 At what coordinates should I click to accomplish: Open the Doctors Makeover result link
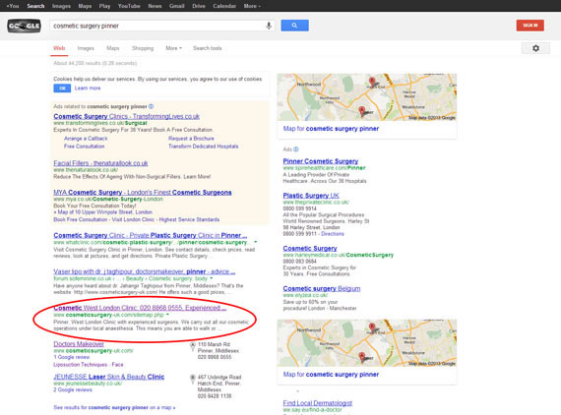click(x=79, y=344)
